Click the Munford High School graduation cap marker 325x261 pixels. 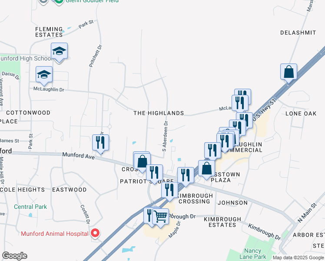(59, 53)
